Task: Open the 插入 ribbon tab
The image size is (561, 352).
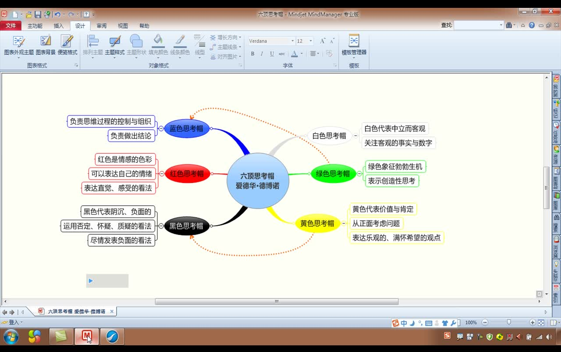Action: pos(59,25)
